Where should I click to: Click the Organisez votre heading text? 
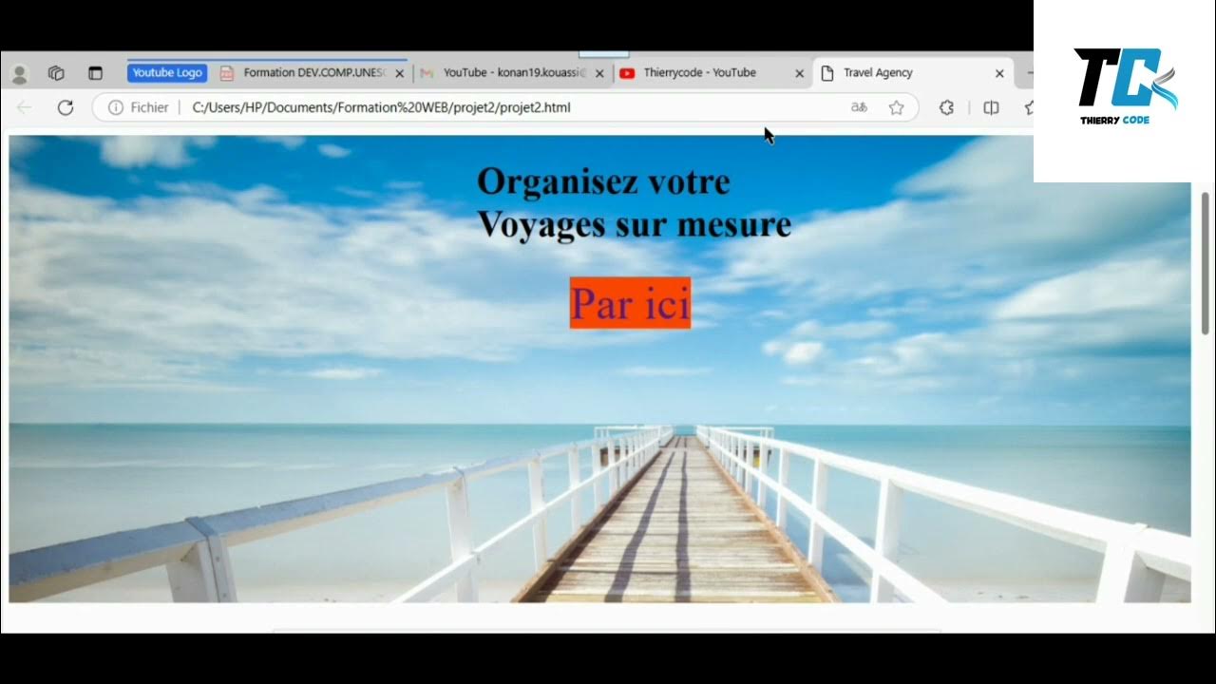point(603,181)
